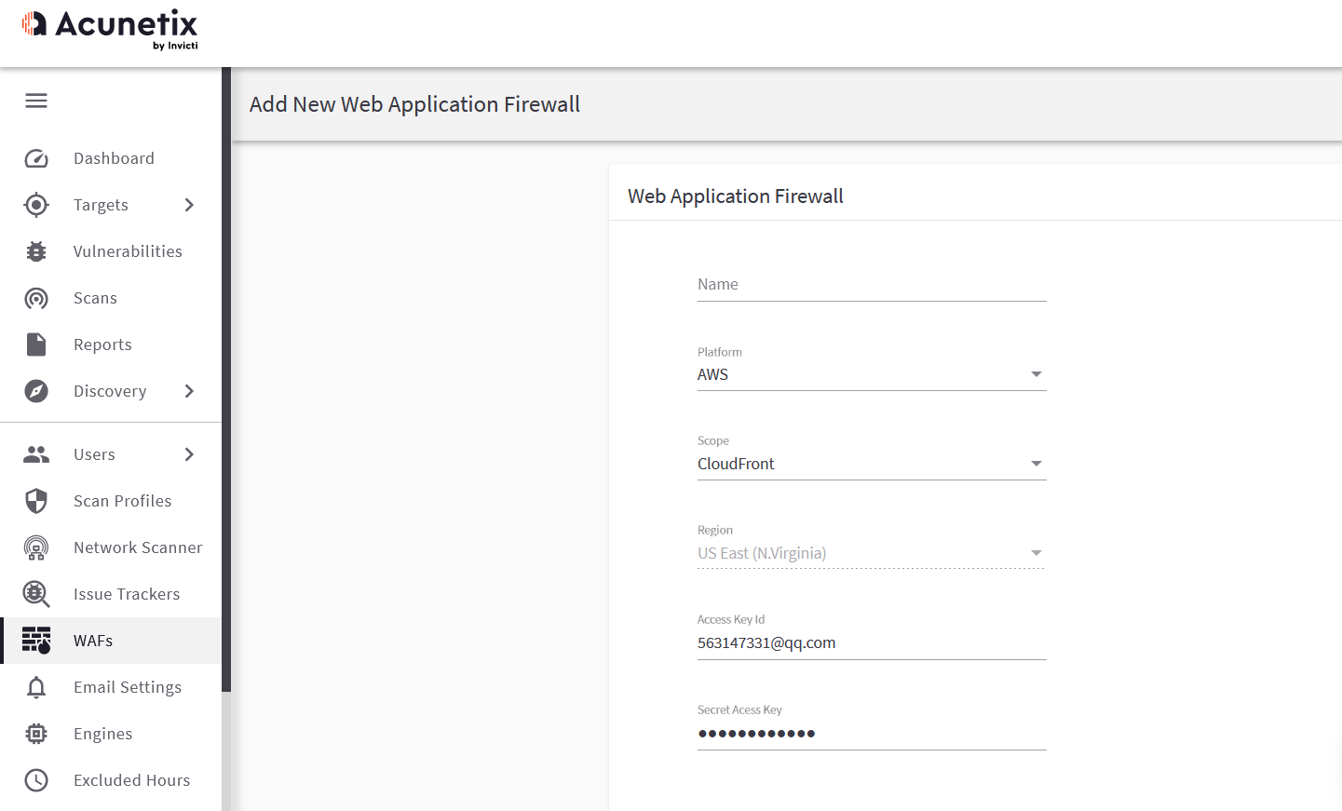This screenshot has width=1342, height=811.
Task: Open the Scope dropdown showing CloudFront
Action: pos(872,464)
